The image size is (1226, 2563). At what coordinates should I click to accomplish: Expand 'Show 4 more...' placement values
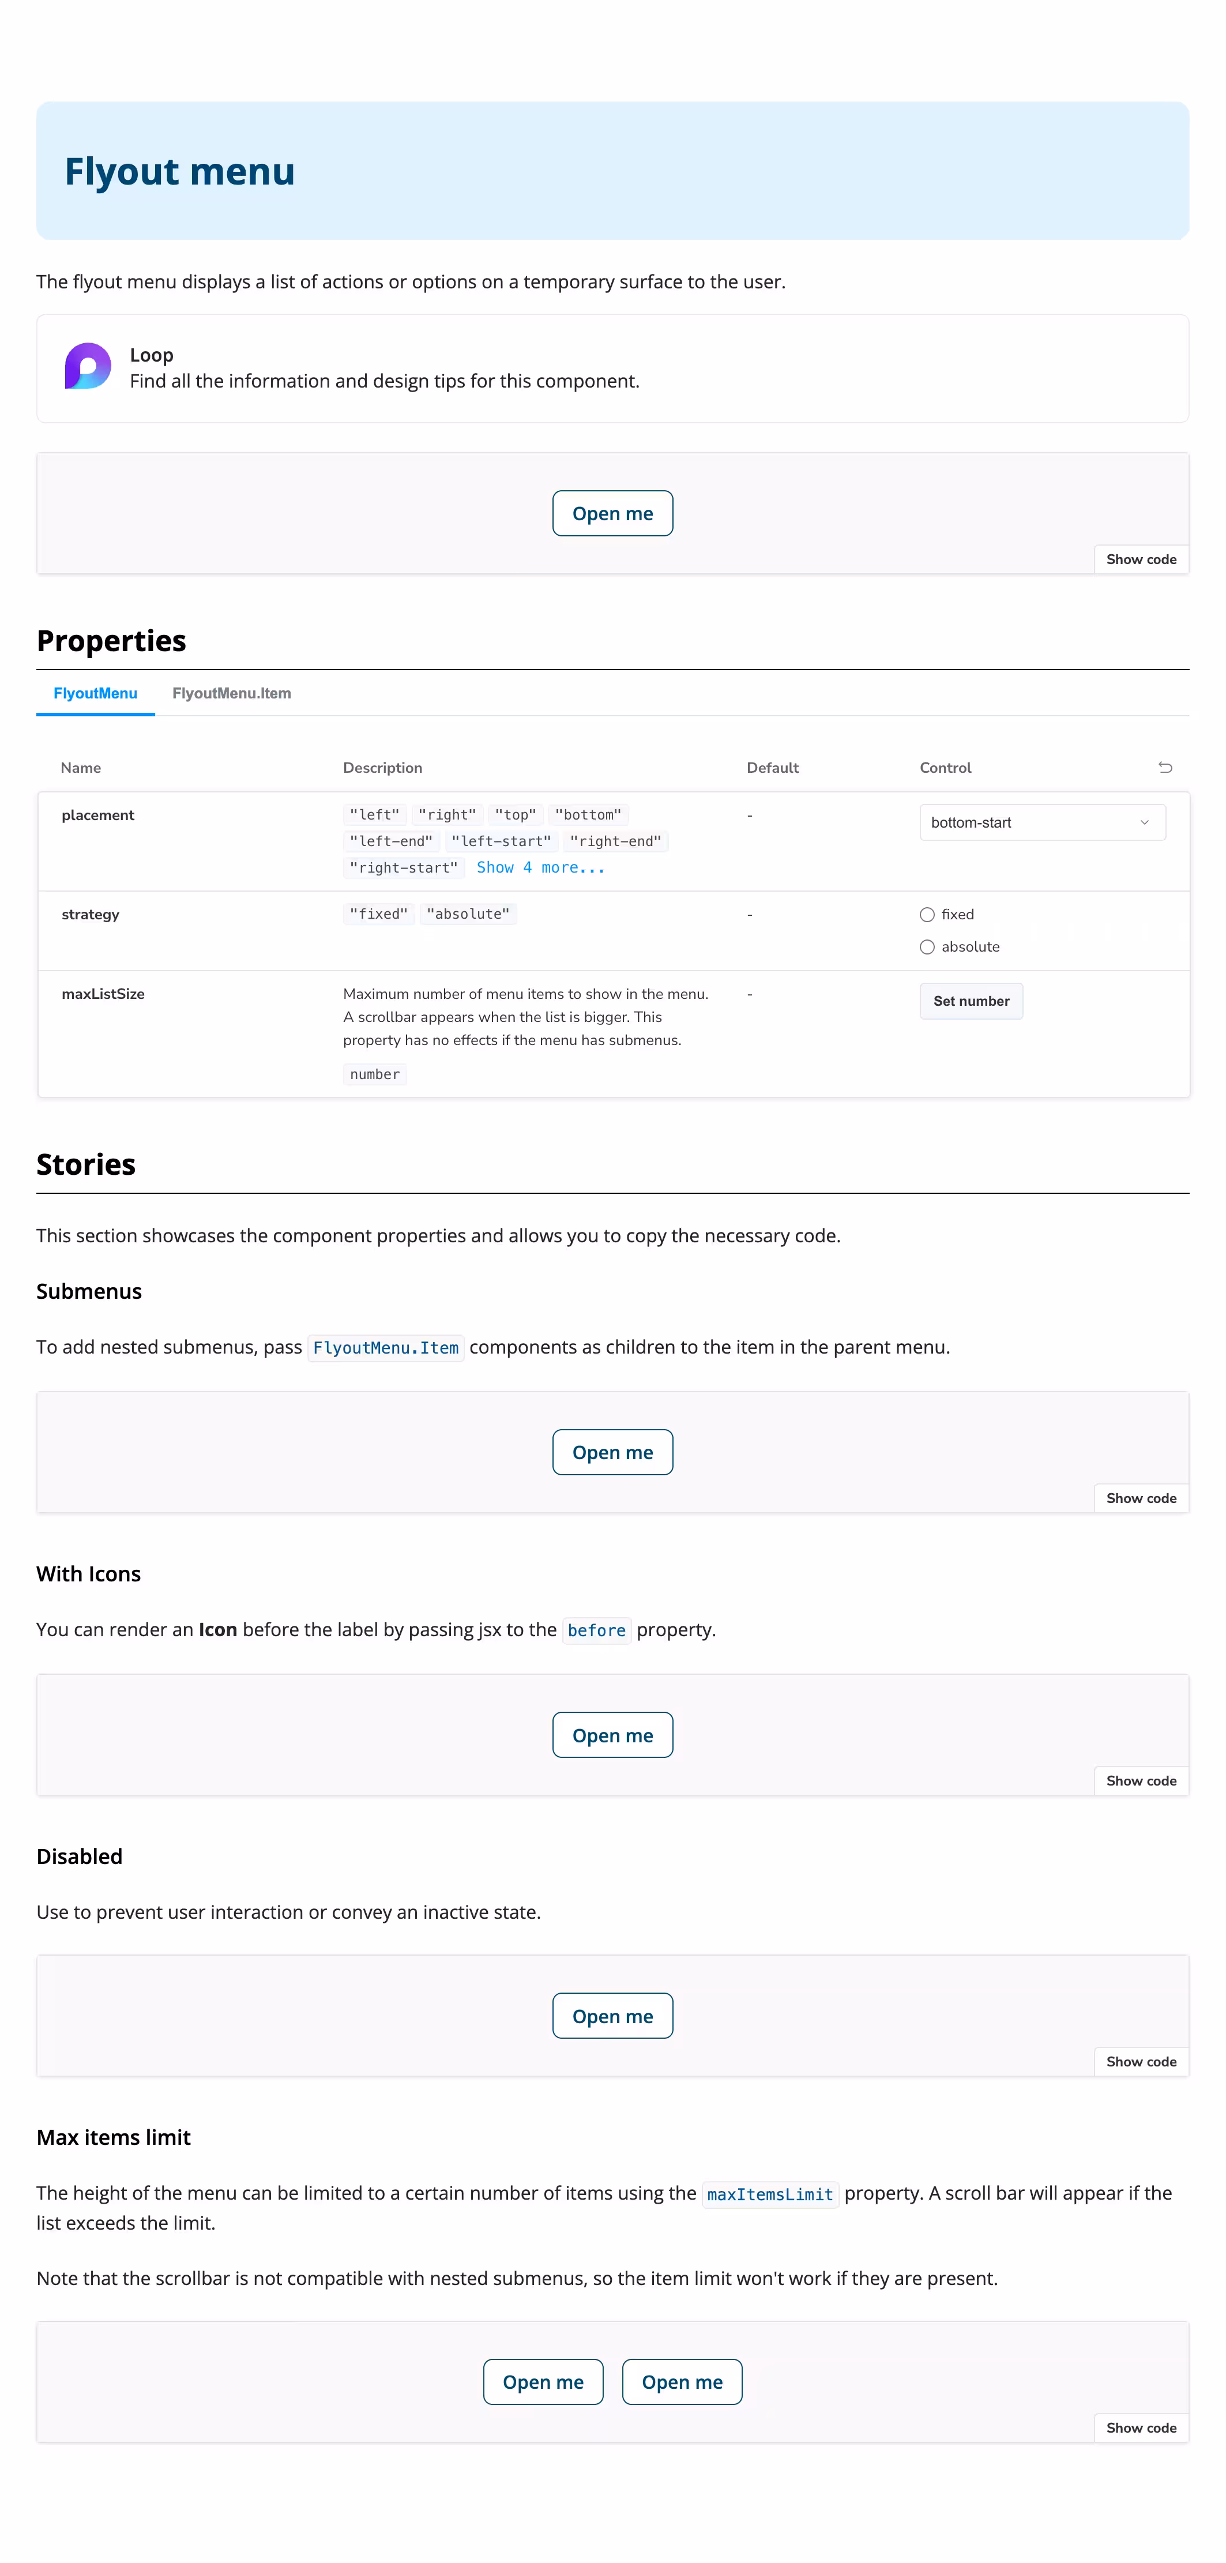point(542,867)
